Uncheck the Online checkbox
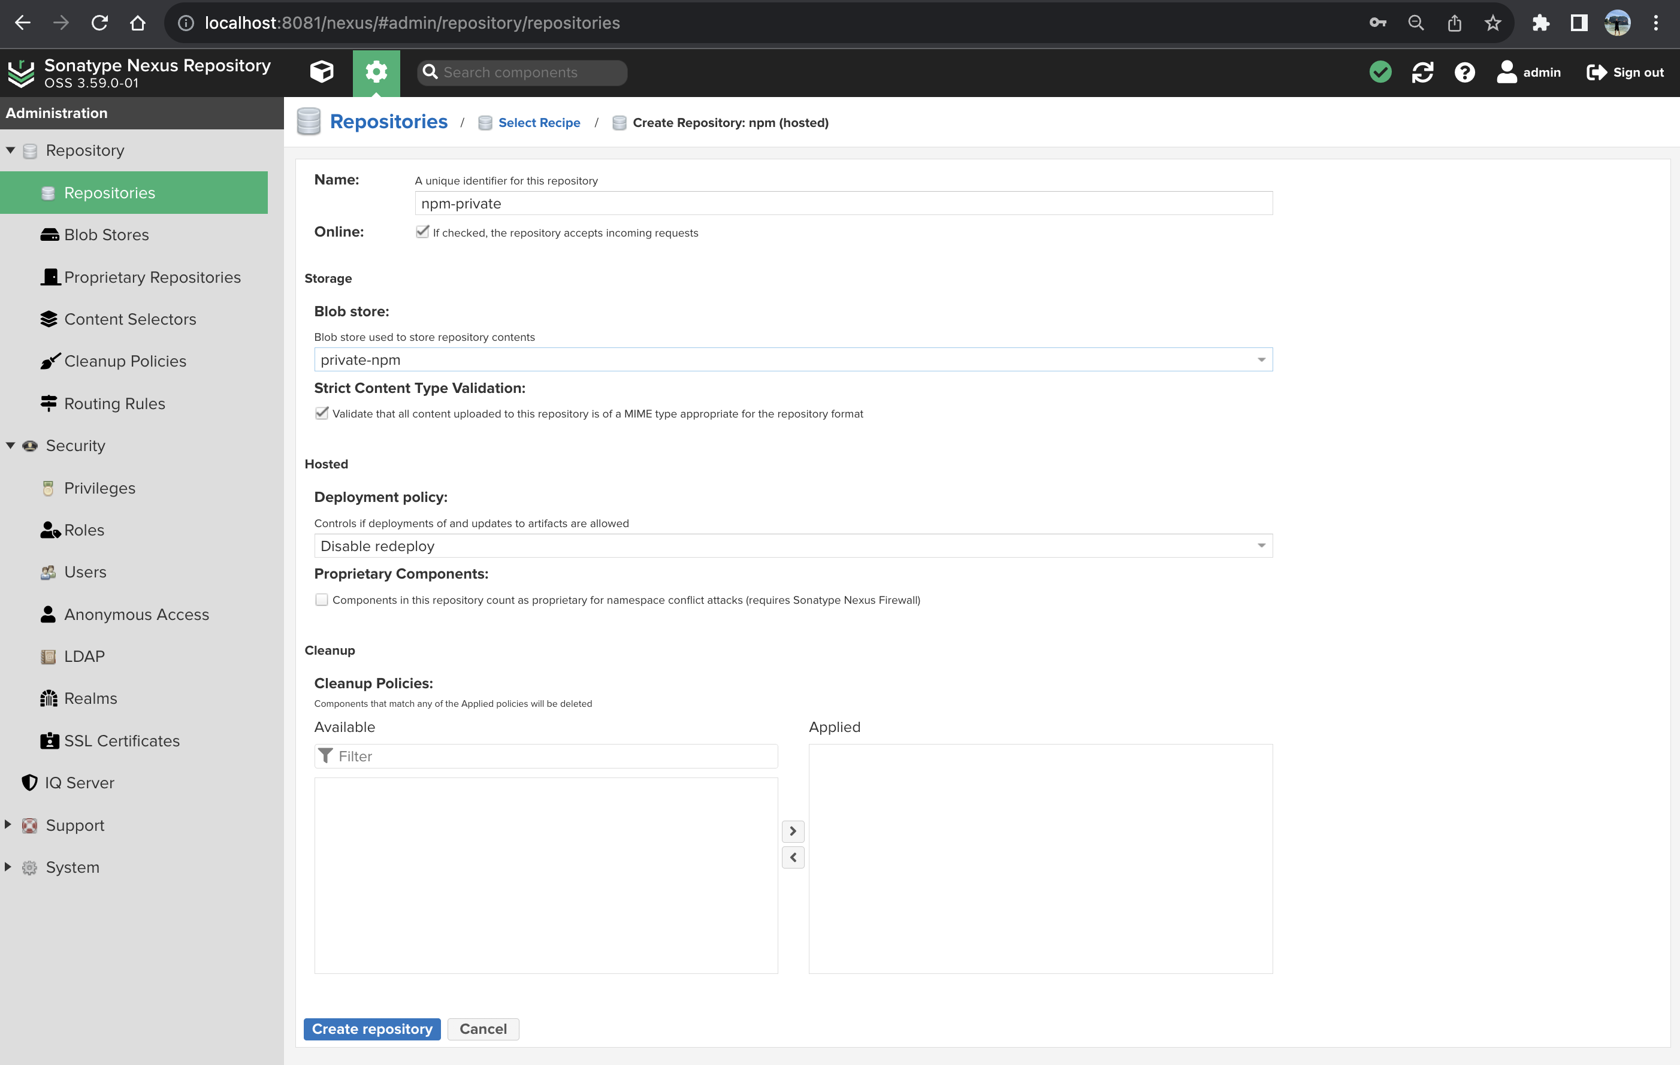1680x1065 pixels. 422,232
